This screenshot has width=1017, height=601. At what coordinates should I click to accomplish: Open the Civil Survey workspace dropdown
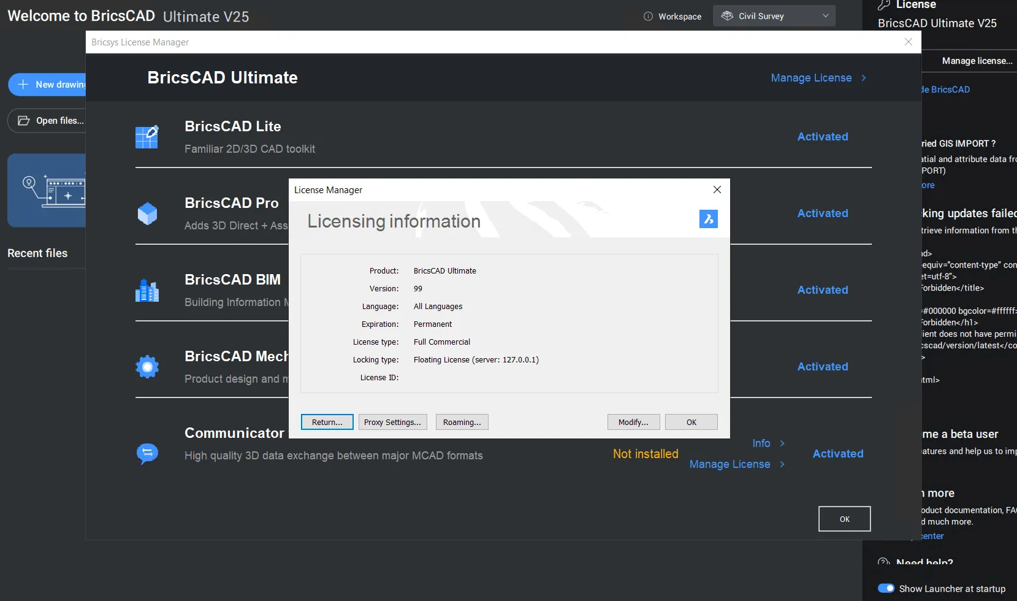click(774, 16)
